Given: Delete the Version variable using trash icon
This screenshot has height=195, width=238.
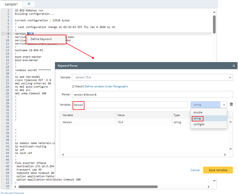Looking at the screenshot, I should pos(231,104).
